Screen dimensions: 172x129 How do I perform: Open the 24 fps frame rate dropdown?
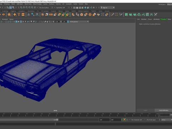tap(167, 120)
